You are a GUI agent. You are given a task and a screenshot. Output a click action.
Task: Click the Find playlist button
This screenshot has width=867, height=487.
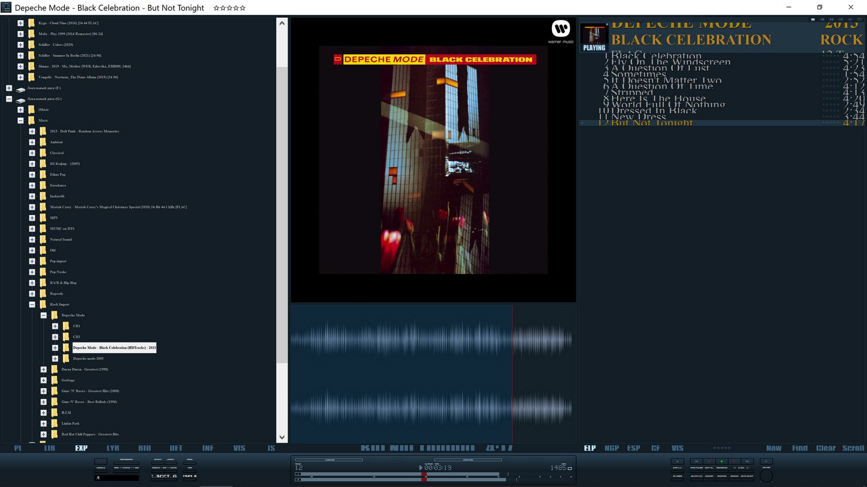799,448
